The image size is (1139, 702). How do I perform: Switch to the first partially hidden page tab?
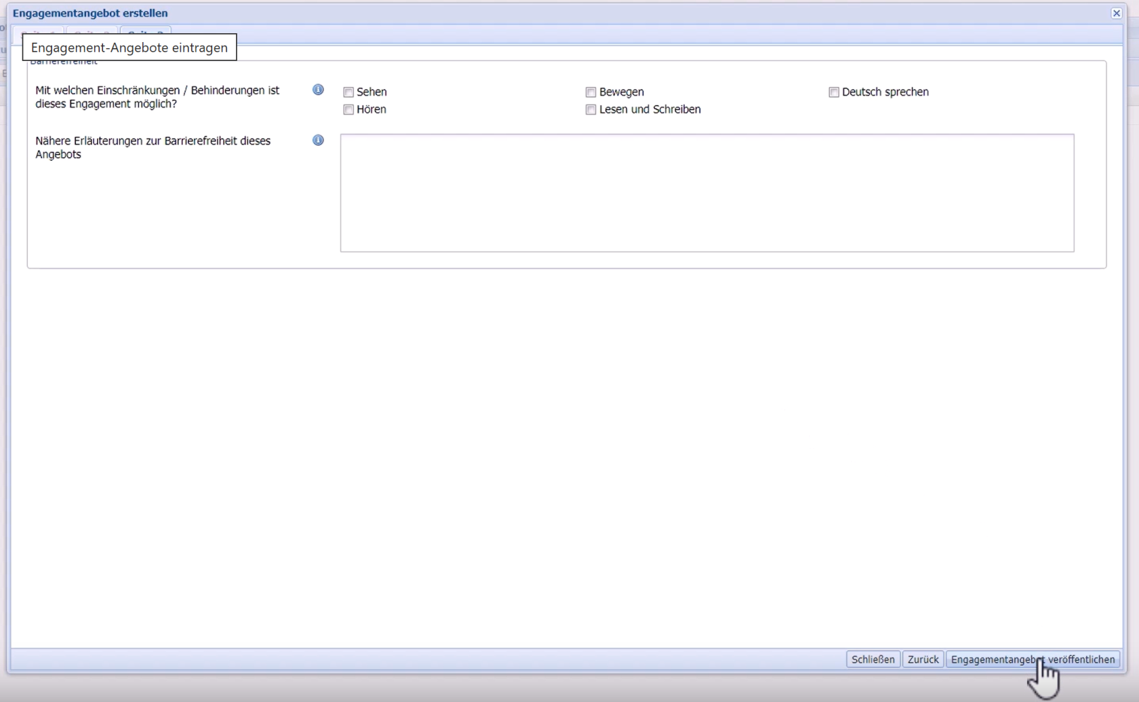[x=39, y=31]
